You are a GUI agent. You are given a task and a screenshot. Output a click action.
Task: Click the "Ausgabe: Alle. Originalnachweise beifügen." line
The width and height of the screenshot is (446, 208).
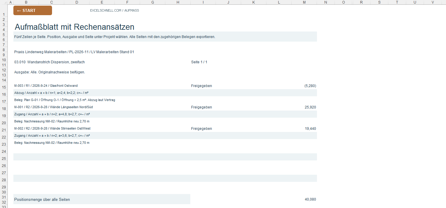[x=50, y=72]
